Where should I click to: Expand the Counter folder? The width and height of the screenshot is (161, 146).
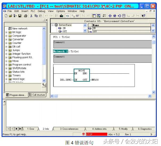[6, 43]
